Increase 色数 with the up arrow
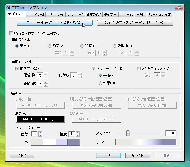 [x=40, y=133]
